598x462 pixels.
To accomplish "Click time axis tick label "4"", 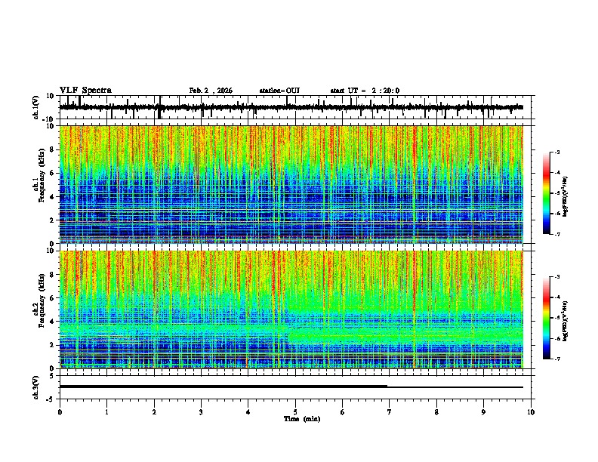I will click(248, 412).
